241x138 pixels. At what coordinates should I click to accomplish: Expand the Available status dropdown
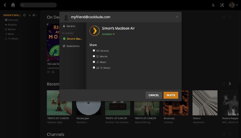point(108,34)
